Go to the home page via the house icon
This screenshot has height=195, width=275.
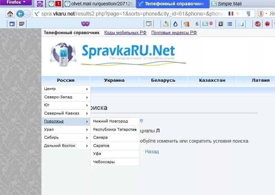click(x=10, y=14)
